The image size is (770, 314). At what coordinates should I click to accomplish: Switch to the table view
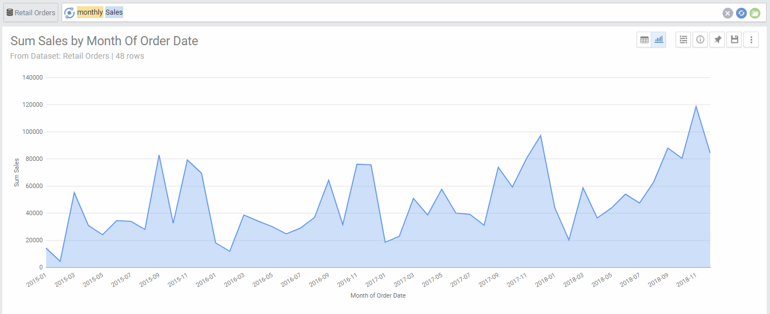[x=644, y=40]
